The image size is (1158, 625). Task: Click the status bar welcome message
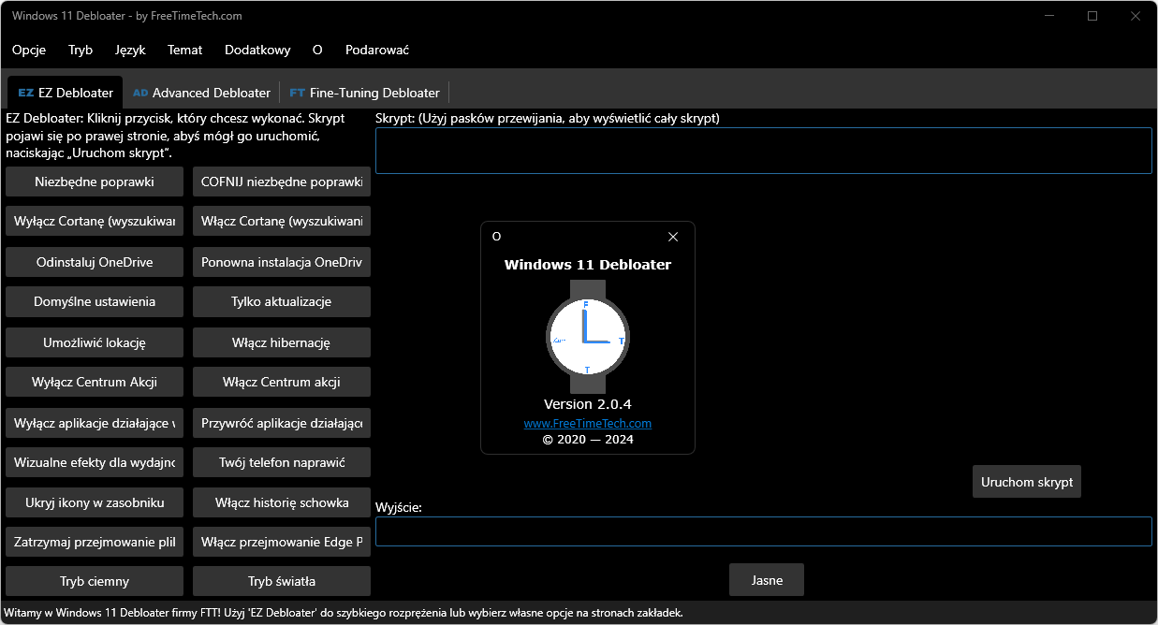click(x=344, y=613)
